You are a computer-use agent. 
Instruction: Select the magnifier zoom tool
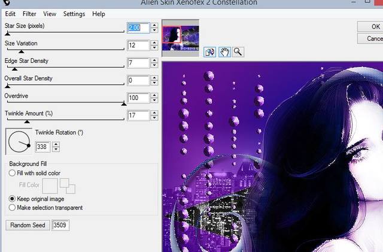pyautogui.click(x=238, y=52)
